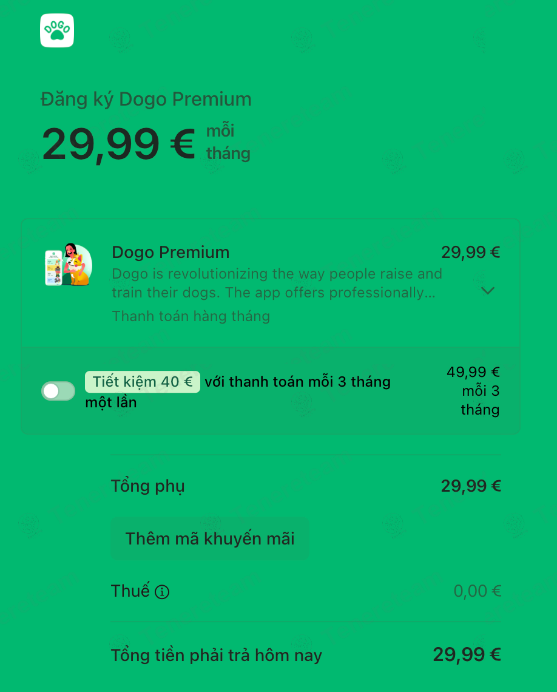Click the Dogo Premium product title
Image resolution: width=557 pixels, height=692 pixels.
[170, 253]
